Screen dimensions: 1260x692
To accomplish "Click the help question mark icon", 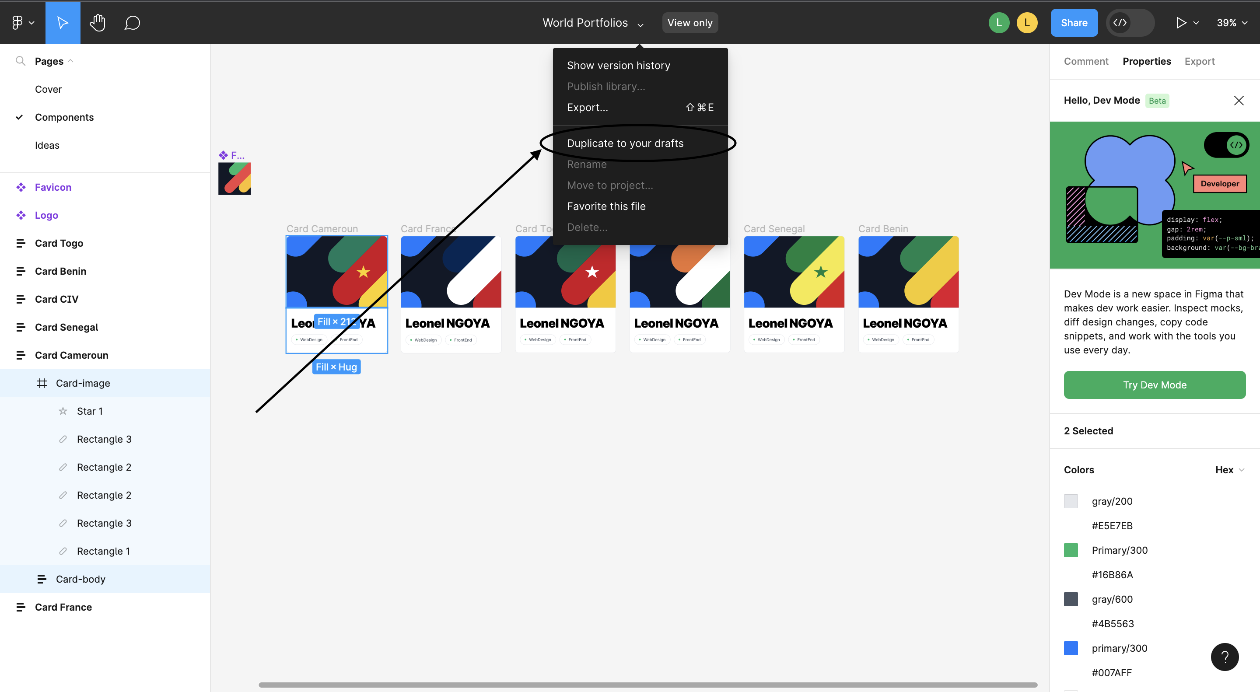I will [1225, 657].
